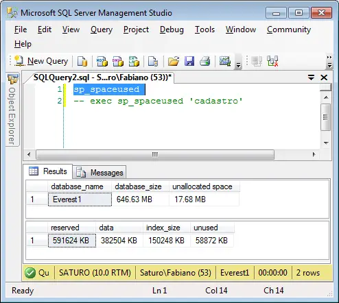The width and height of the screenshot is (339, 303).
Task: Click row header 1 of first result grid
Action: pyautogui.click(x=37, y=199)
